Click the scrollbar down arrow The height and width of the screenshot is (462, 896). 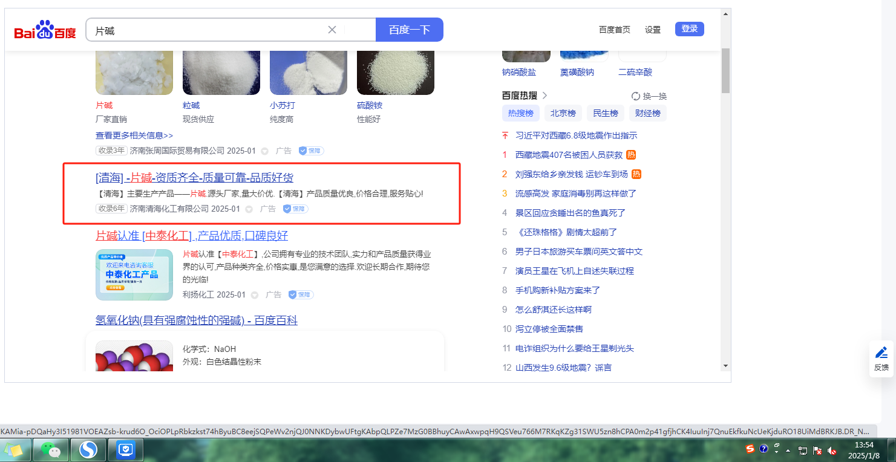(725, 366)
